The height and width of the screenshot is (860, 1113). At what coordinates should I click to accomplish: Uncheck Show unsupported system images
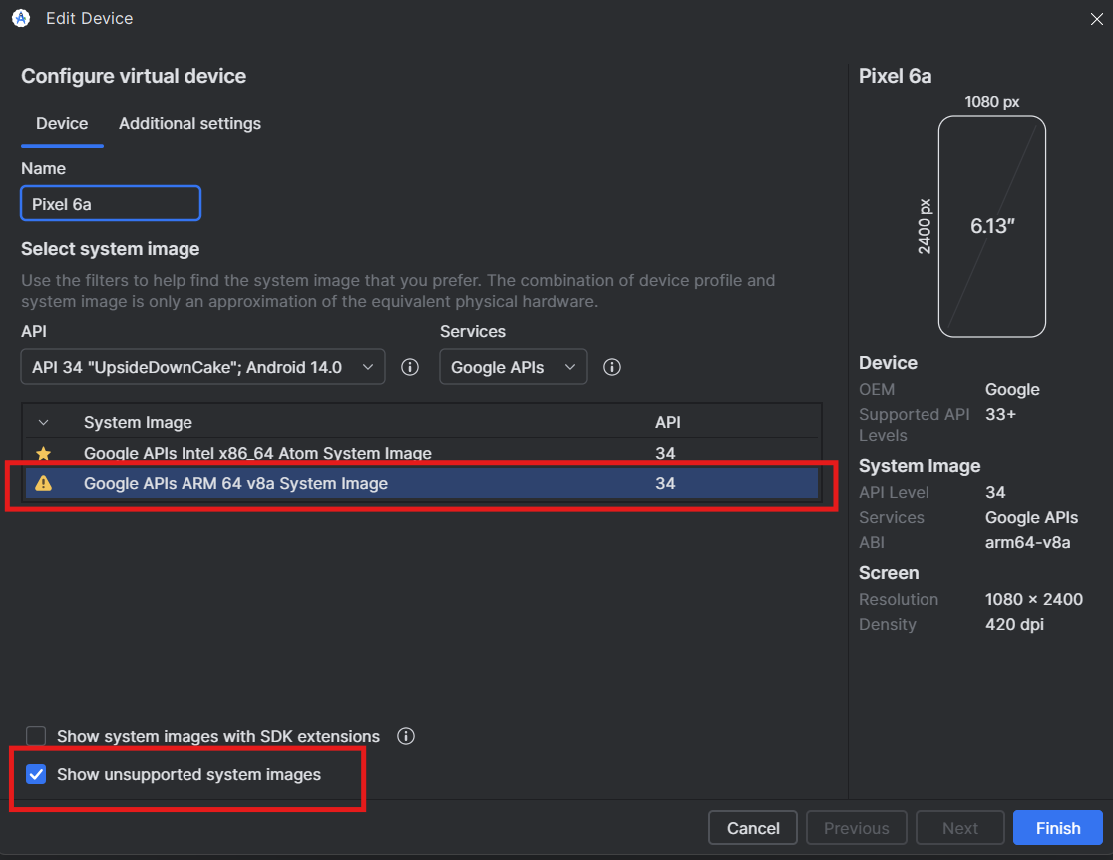(x=36, y=774)
